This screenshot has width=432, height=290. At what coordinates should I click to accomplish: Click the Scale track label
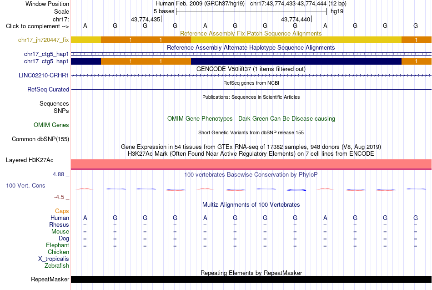61,11
